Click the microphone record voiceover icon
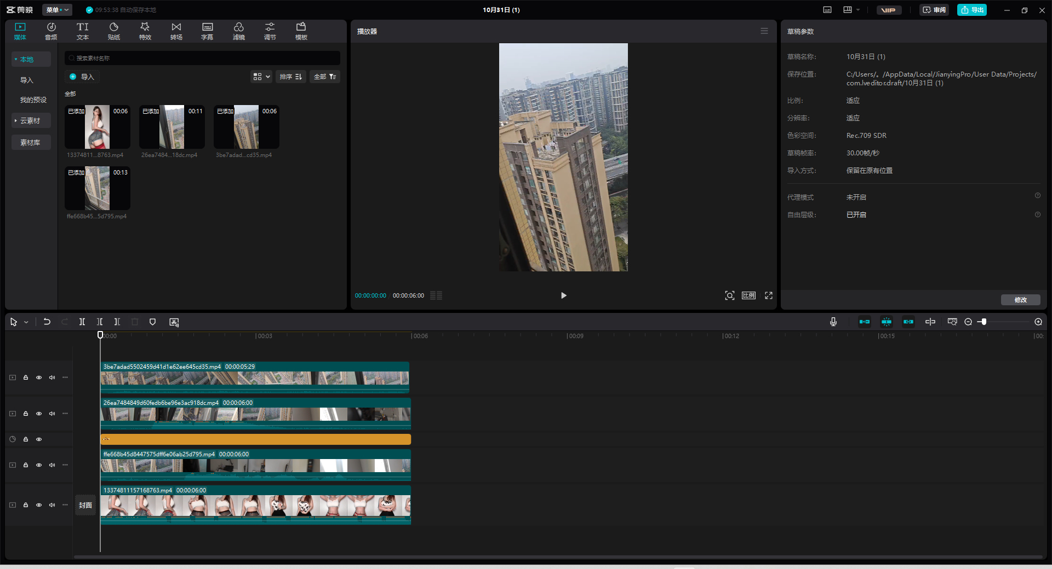The image size is (1052, 569). click(x=833, y=322)
